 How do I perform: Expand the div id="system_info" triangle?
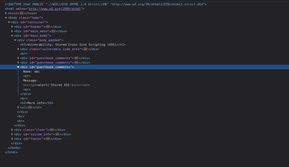pos(12,134)
